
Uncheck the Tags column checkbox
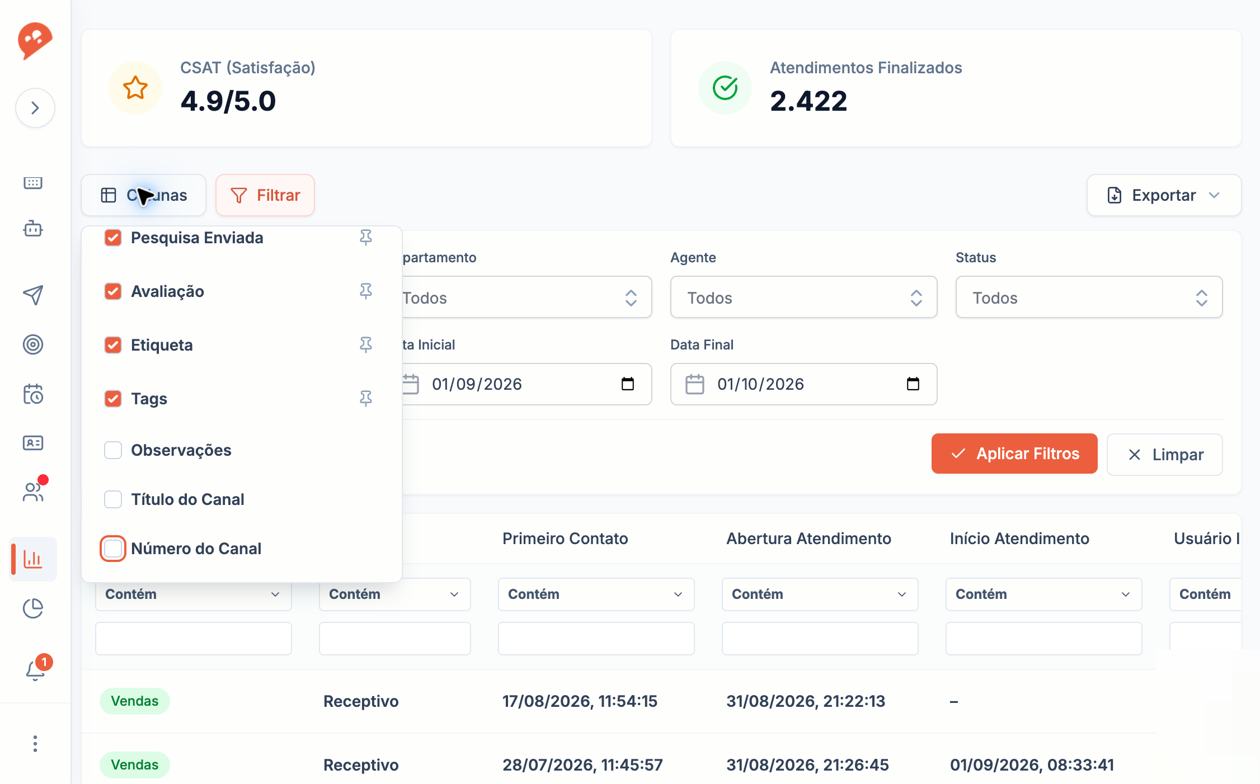[x=113, y=399]
